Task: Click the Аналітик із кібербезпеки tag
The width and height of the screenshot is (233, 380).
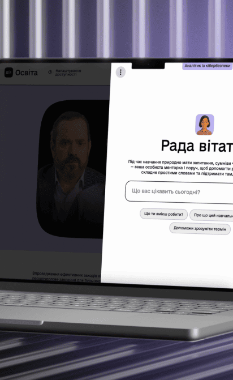Action: tap(208, 66)
